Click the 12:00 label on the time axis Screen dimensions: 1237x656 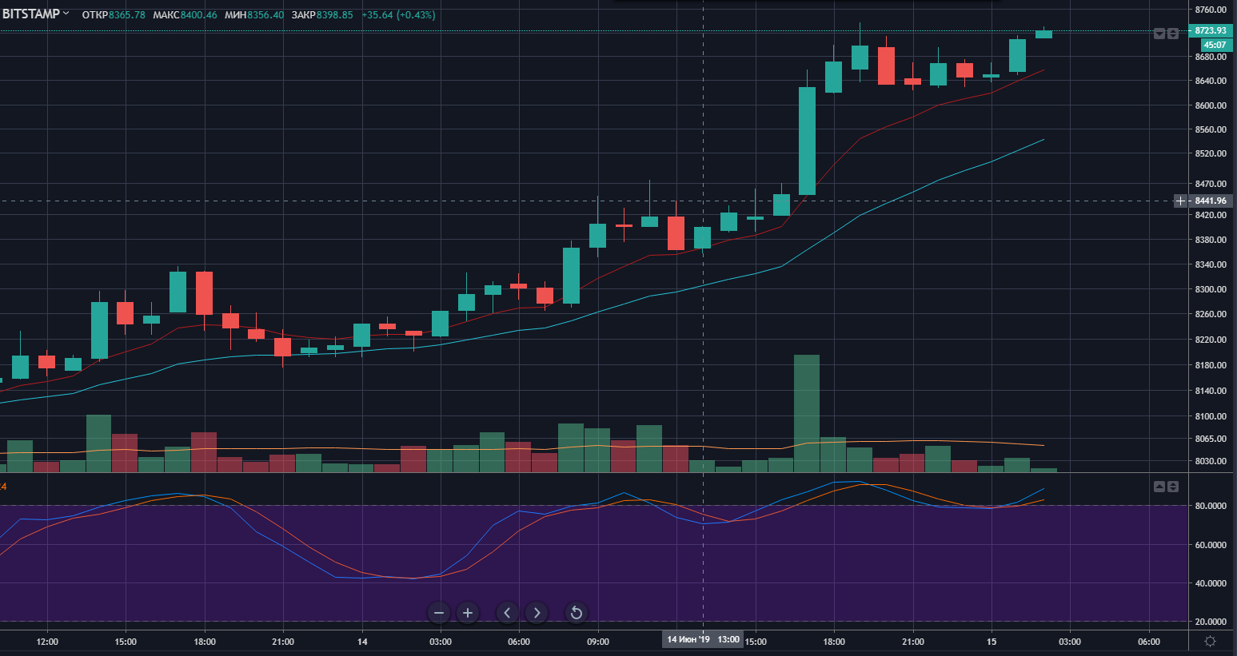[47, 642]
